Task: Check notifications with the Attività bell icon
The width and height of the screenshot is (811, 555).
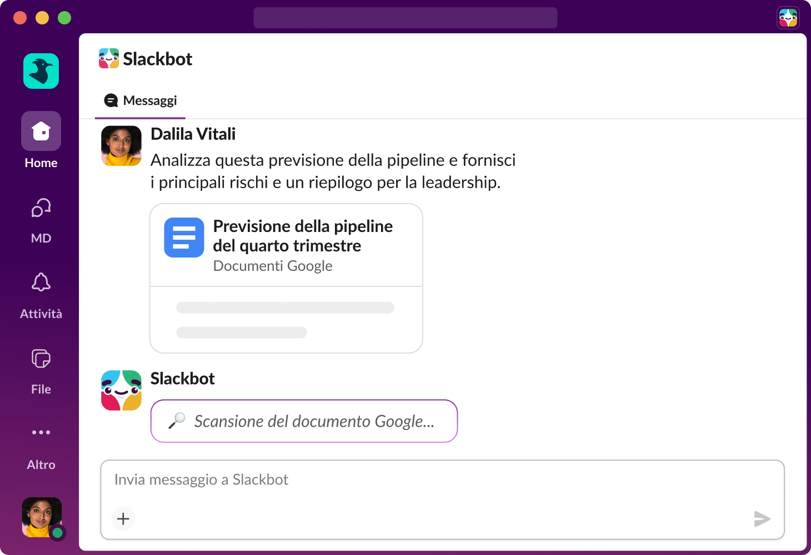Action: 41,282
